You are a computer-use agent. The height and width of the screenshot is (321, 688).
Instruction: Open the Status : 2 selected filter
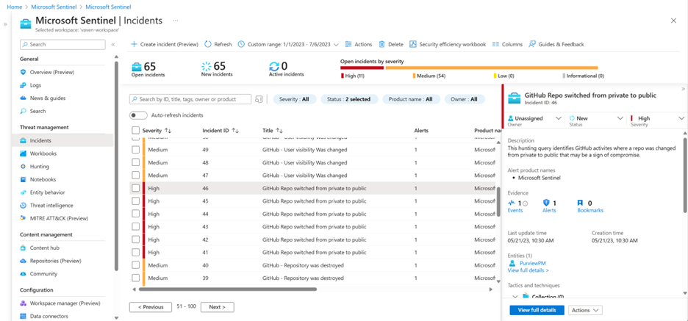pyautogui.click(x=349, y=99)
